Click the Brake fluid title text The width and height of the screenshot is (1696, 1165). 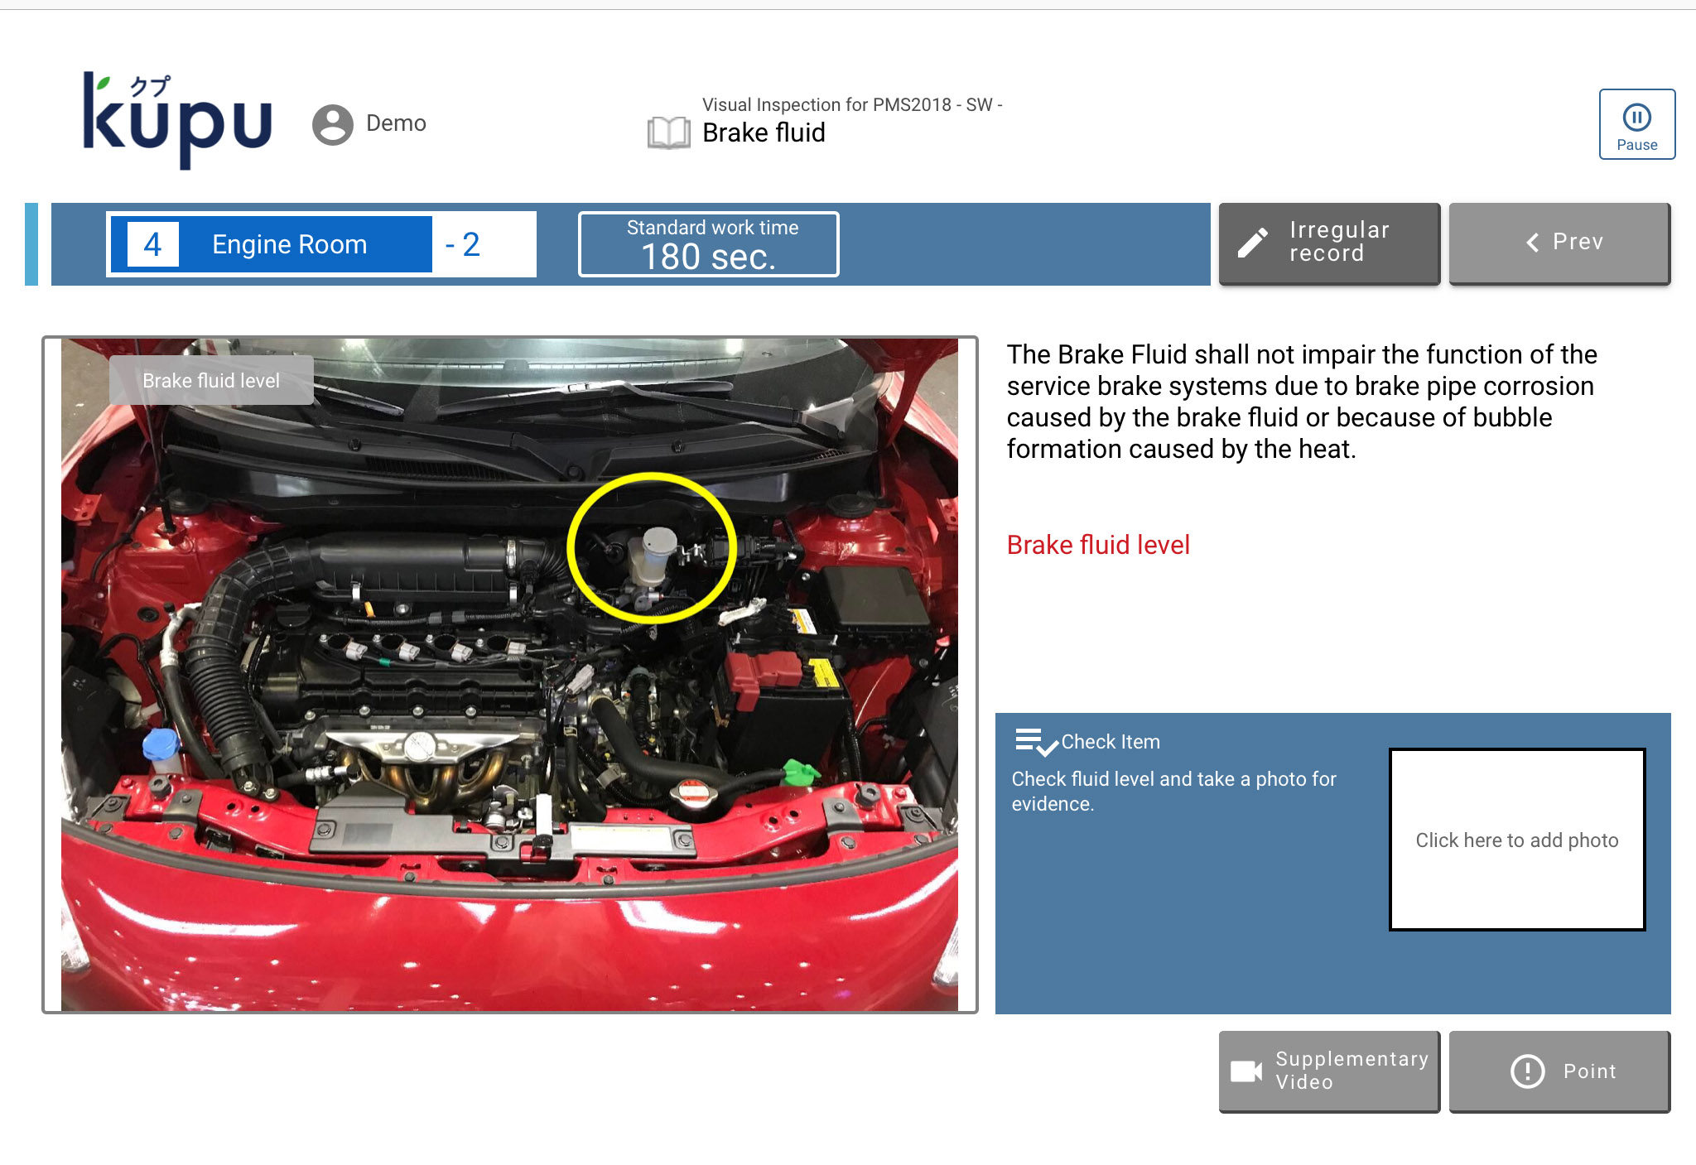tap(764, 133)
